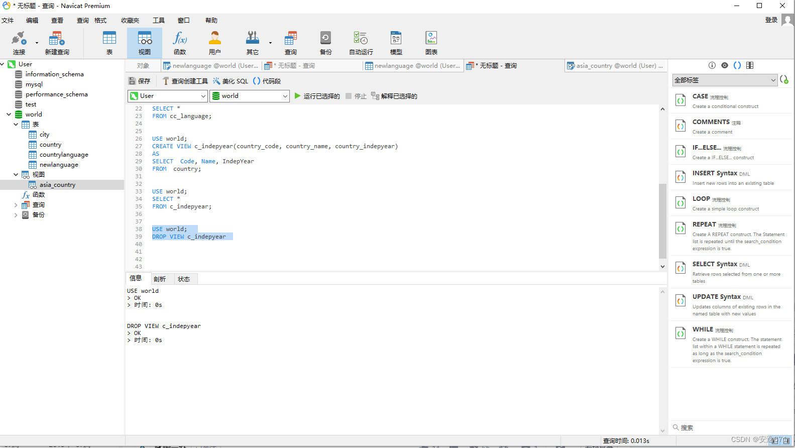This screenshot has height=448, width=795.
Task: Insert the SELECT Syntax snippet
Action: [x=731, y=272]
